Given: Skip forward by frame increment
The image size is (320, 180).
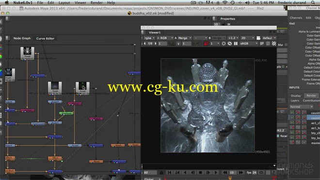Looking at the screenshot, I should tap(241, 173).
